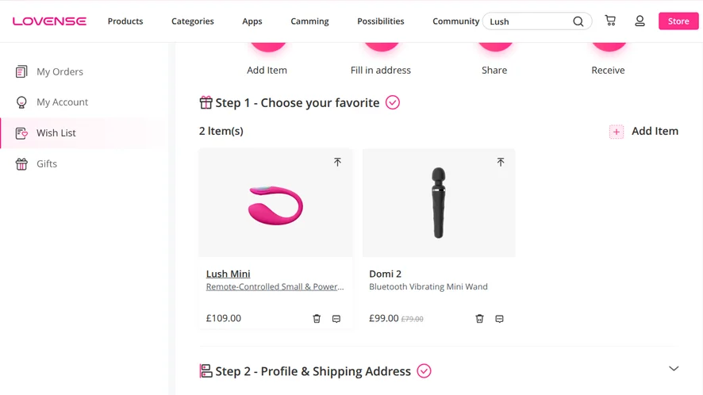Click the pink Store button

pyautogui.click(x=678, y=21)
